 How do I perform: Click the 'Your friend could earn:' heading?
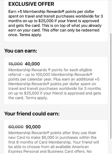(32, 114)
